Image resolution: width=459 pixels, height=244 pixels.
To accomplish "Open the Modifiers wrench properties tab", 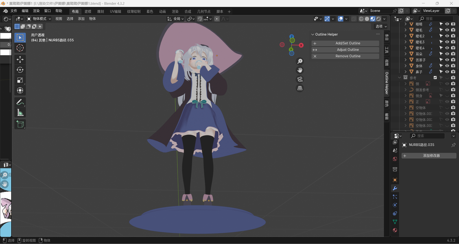I will tap(395, 188).
